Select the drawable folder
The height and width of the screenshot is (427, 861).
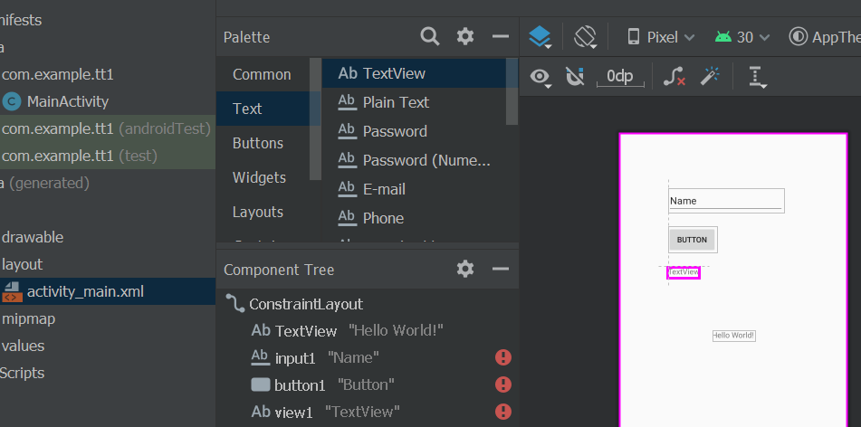[33, 238]
